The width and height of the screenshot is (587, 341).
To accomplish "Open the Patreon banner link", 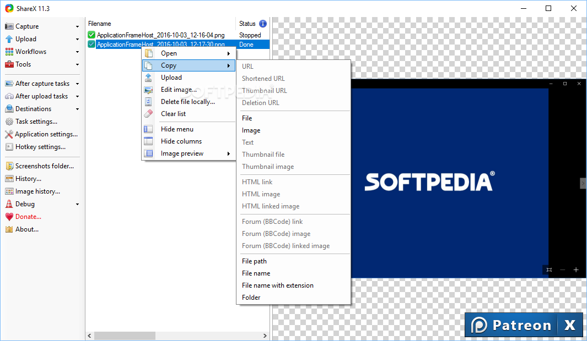I will click(511, 325).
